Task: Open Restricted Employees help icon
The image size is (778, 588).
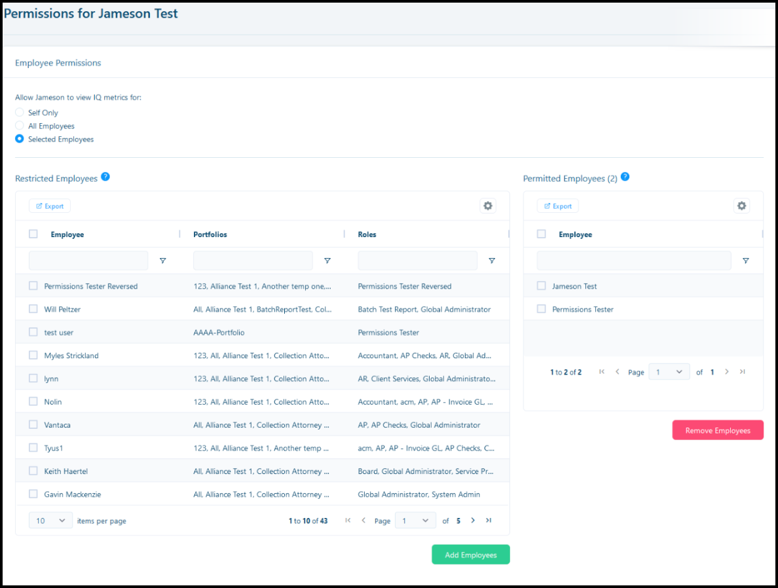Action: (x=105, y=177)
